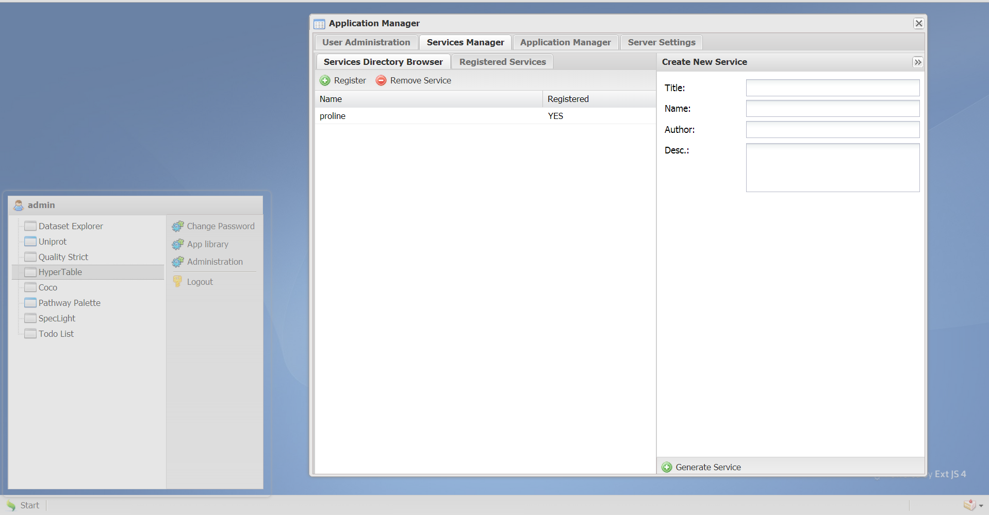The width and height of the screenshot is (989, 515).
Task: Collapse the Create New Service panel
Action: [x=917, y=62]
